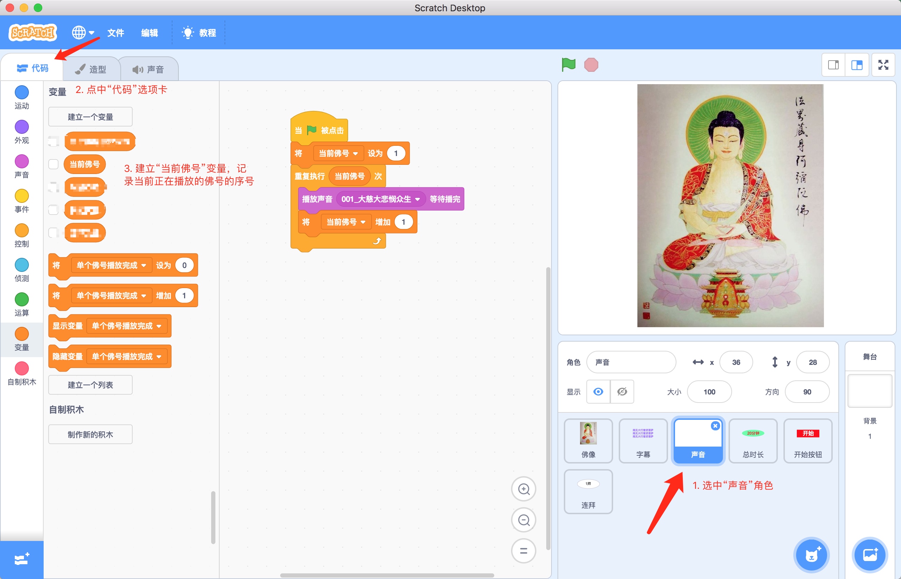Select the 控制 block category

tap(22, 236)
